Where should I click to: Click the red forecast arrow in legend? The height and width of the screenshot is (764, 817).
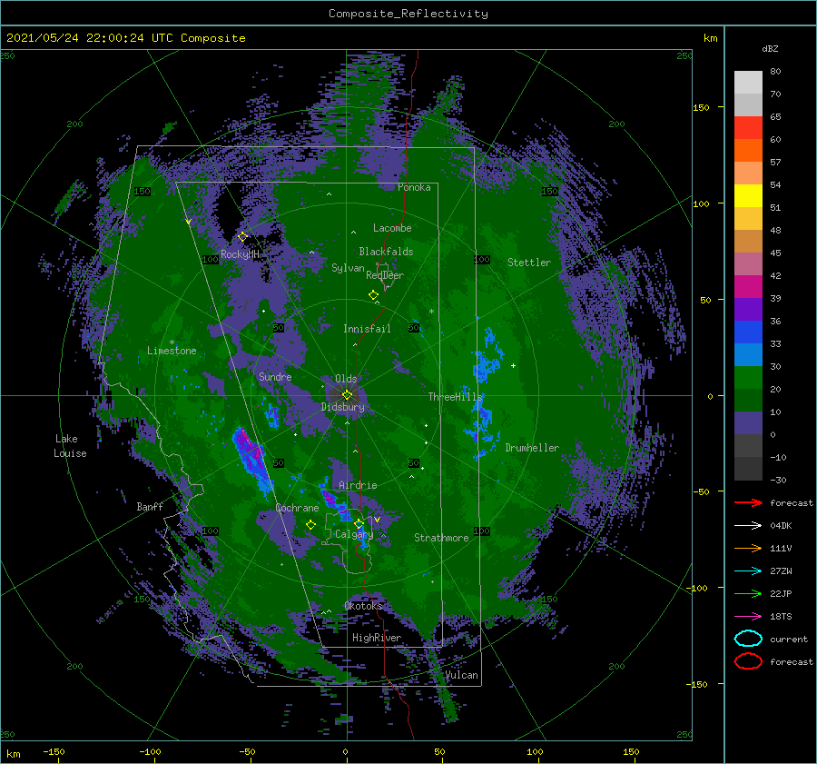748,502
